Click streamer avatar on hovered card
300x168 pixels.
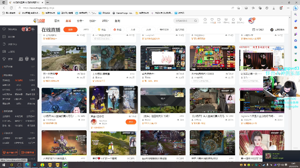point(94,122)
